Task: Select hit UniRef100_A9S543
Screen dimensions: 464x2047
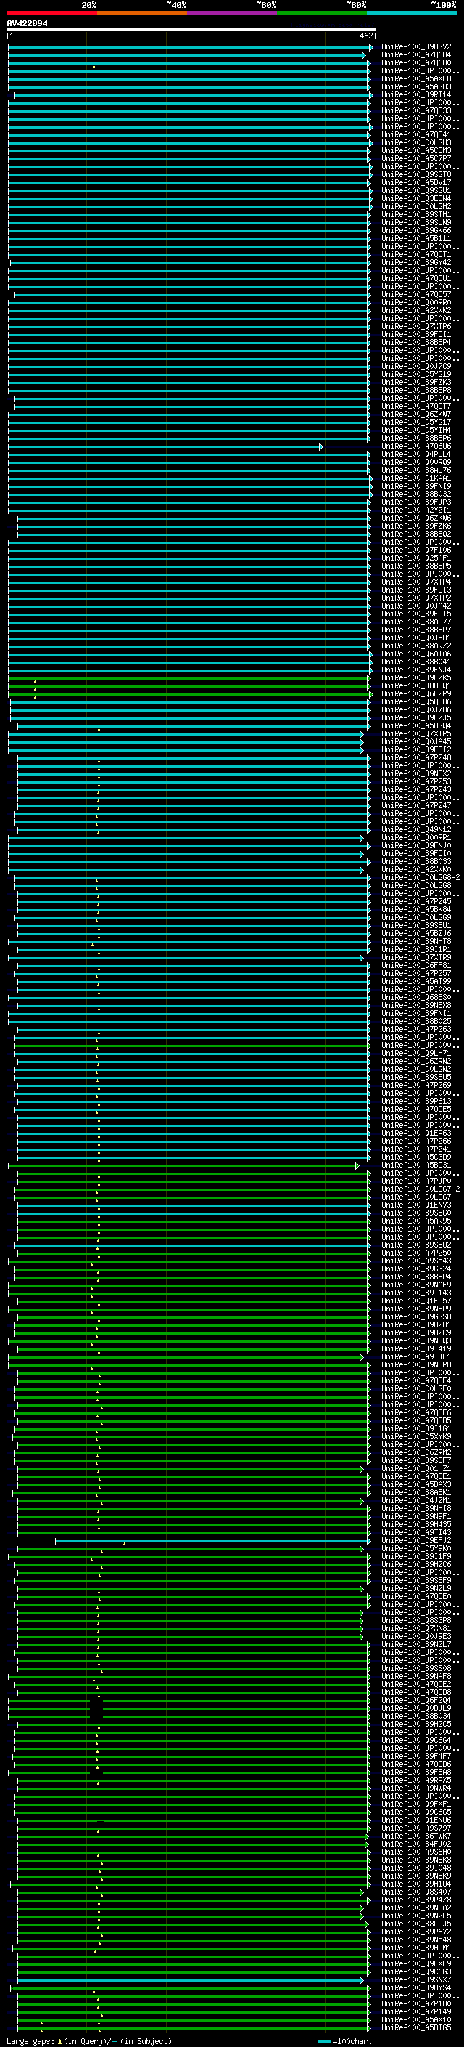Action: [x=416, y=1261]
